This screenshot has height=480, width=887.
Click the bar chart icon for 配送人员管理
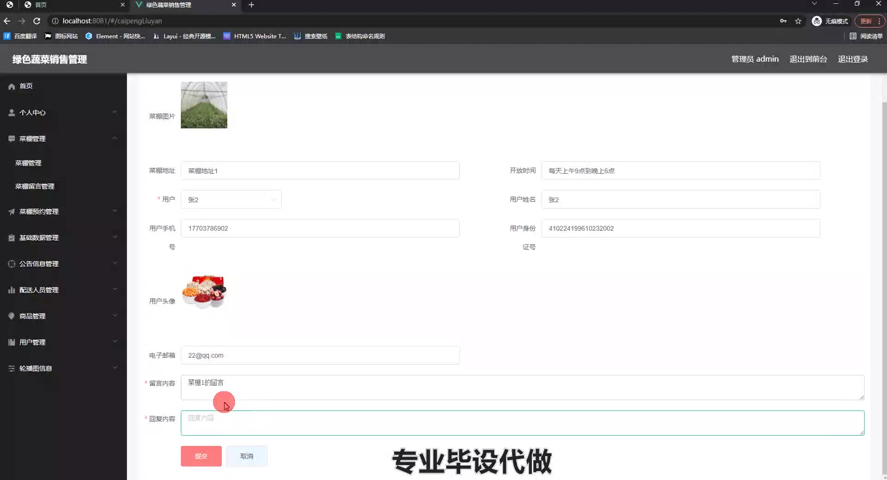(12, 290)
